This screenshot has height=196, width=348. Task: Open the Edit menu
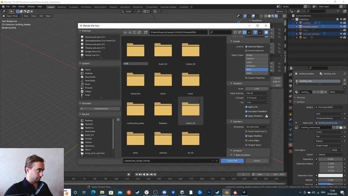pos(14,7)
